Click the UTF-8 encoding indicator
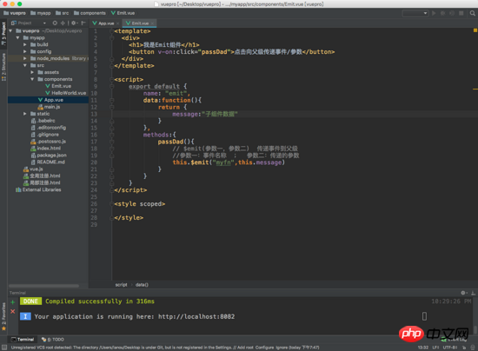This screenshot has width=478, height=351. (x=450, y=348)
